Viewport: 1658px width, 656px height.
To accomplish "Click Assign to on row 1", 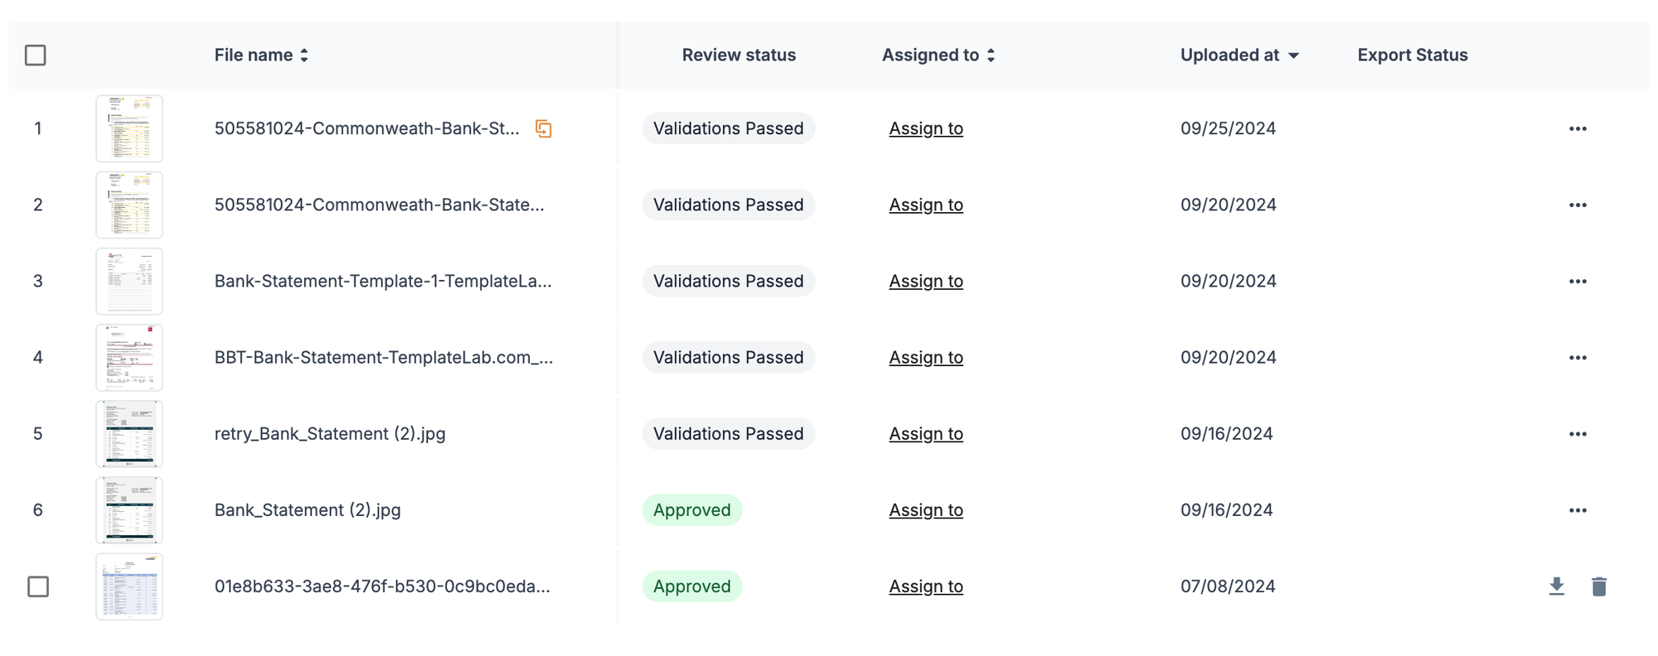I will (x=926, y=128).
